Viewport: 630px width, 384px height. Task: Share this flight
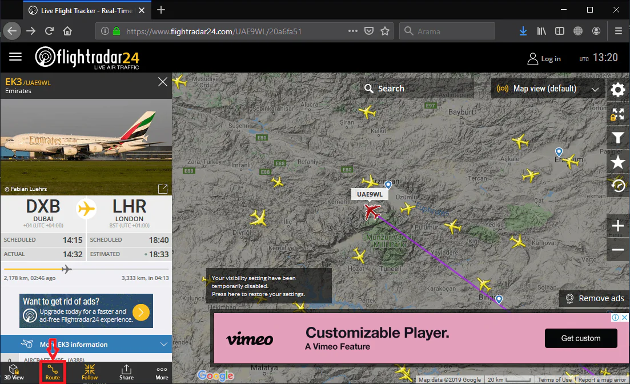126,373
